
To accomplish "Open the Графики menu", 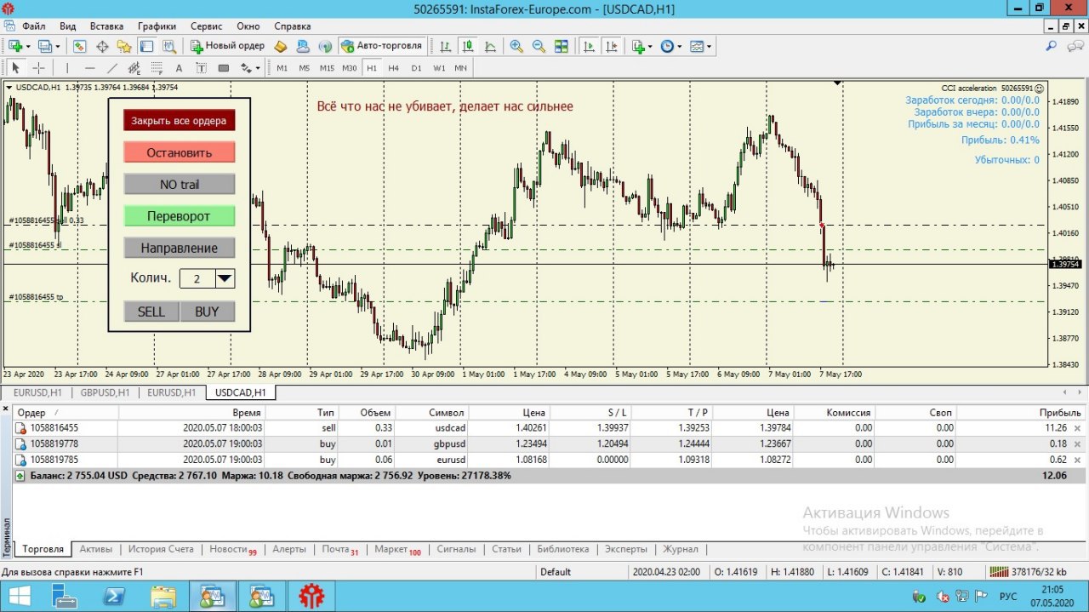I will point(157,26).
